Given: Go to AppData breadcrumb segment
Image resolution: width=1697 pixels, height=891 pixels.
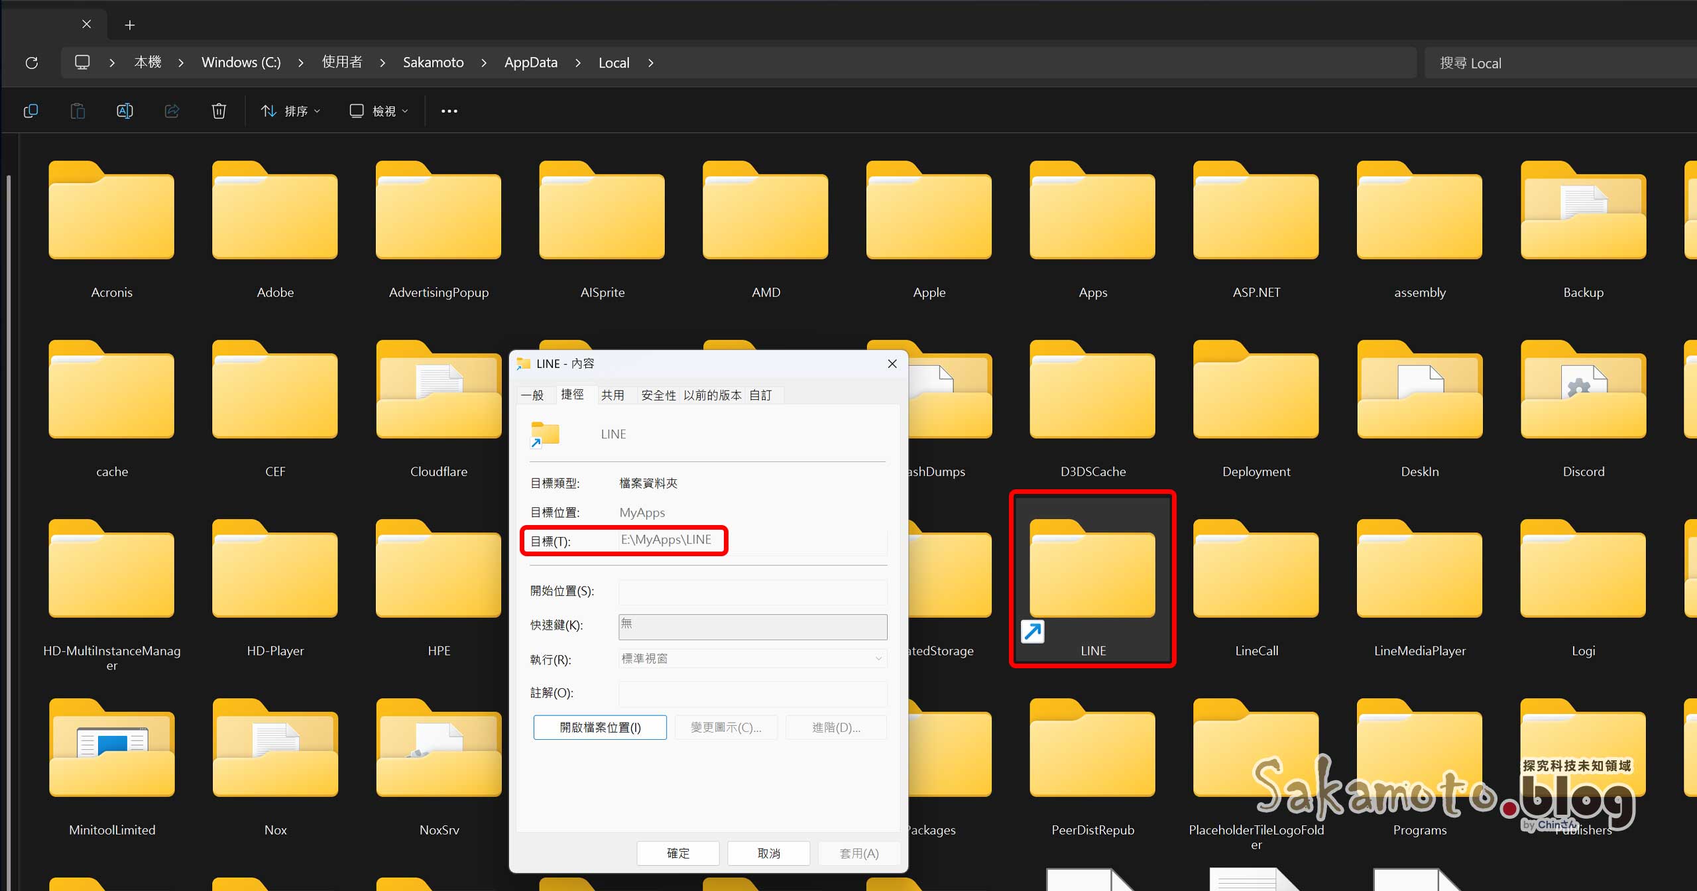Looking at the screenshot, I should [x=531, y=62].
